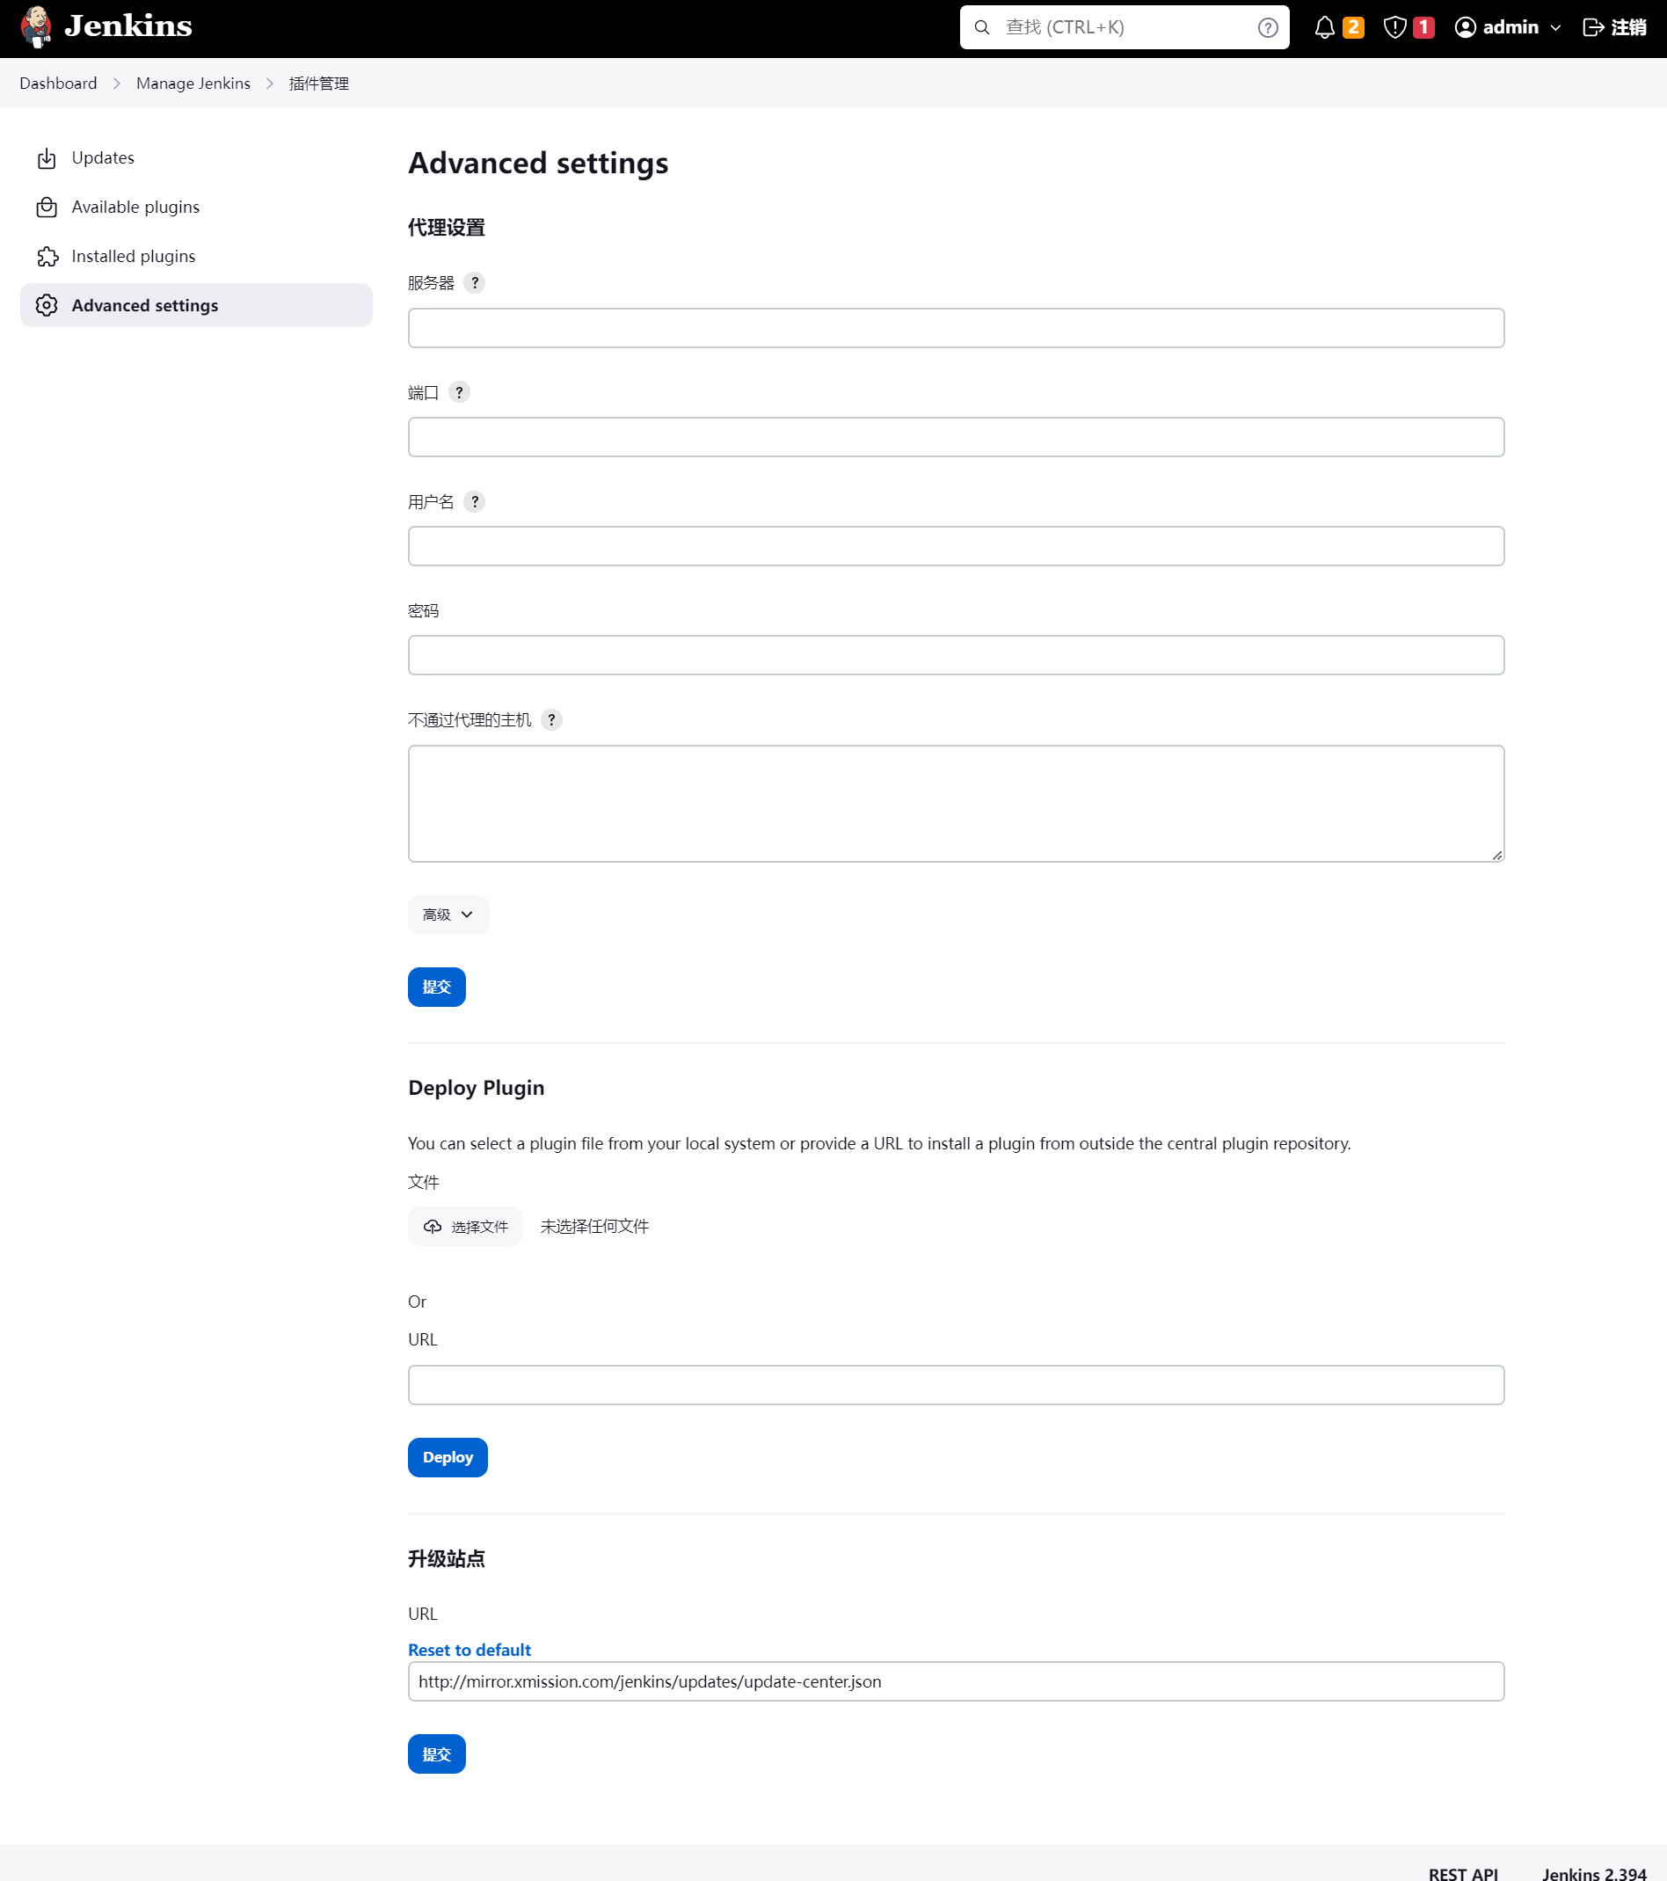This screenshot has width=1667, height=1881.
Task: Click the Reset to default link
Action: tap(470, 1649)
